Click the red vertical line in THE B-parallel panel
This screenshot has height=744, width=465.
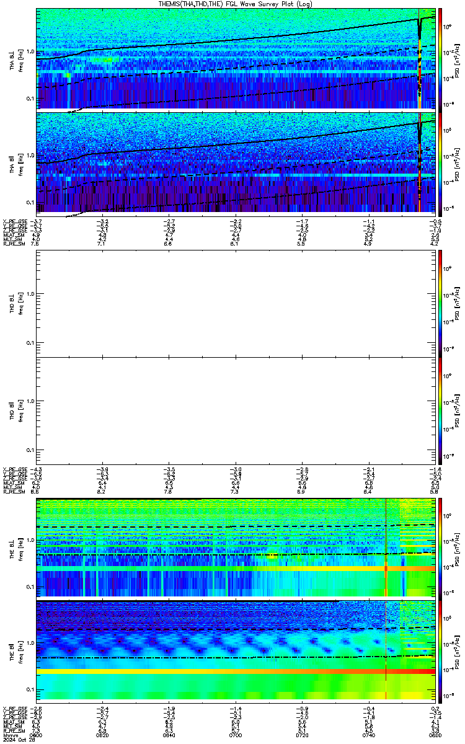(x=386, y=652)
